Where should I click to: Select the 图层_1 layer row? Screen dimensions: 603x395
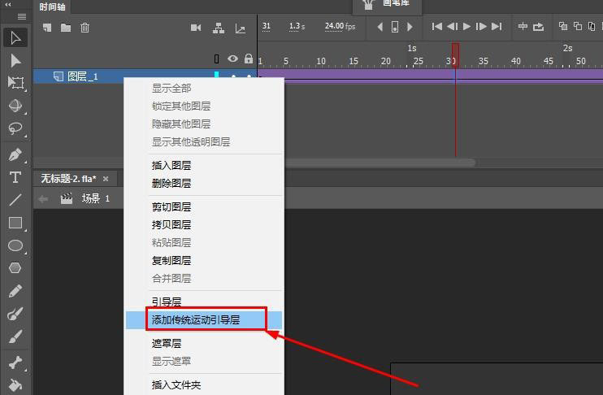click(x=145, y=76)
